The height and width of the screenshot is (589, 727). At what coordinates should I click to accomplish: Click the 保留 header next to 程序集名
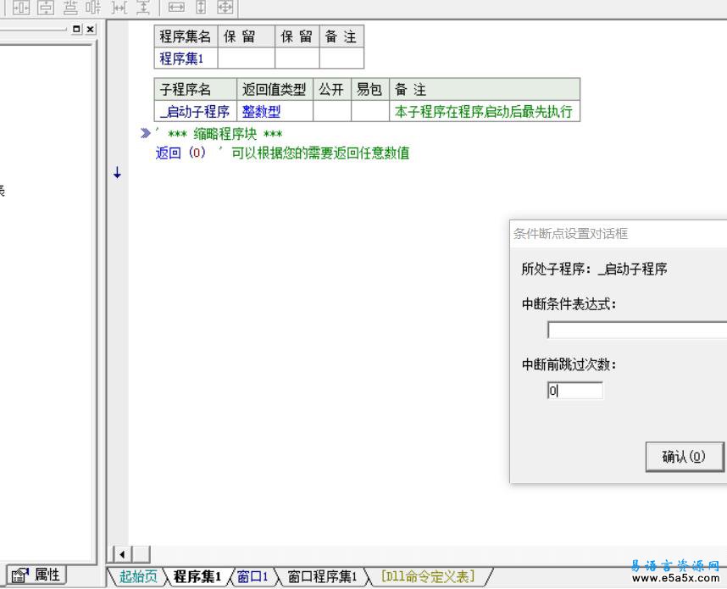pos(247,36)
